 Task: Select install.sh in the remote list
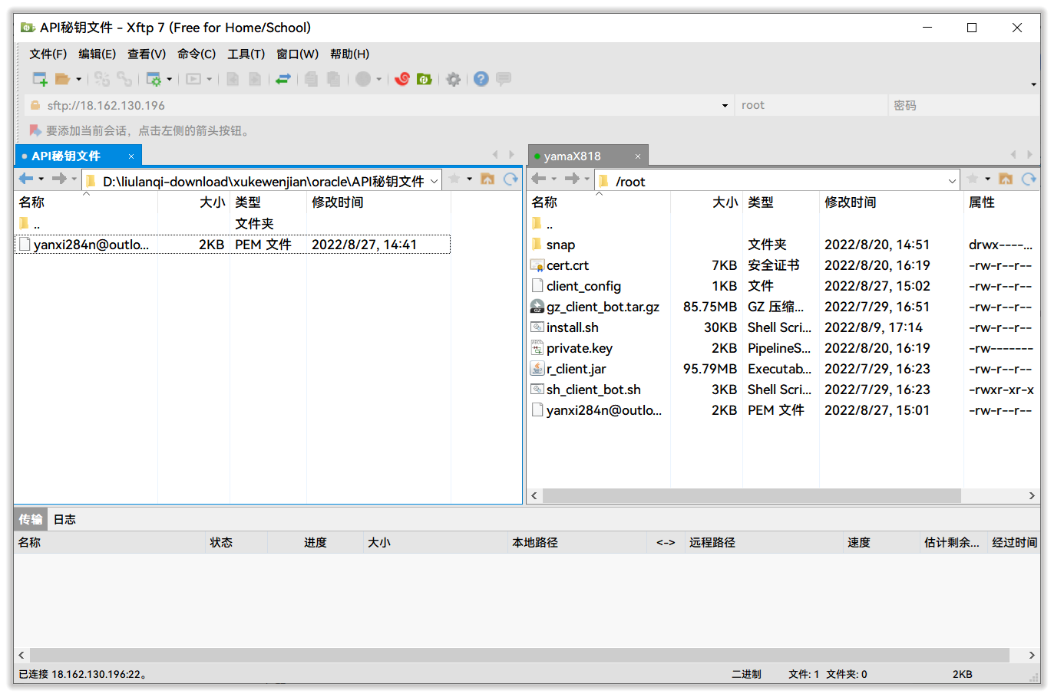pos(573,327)
